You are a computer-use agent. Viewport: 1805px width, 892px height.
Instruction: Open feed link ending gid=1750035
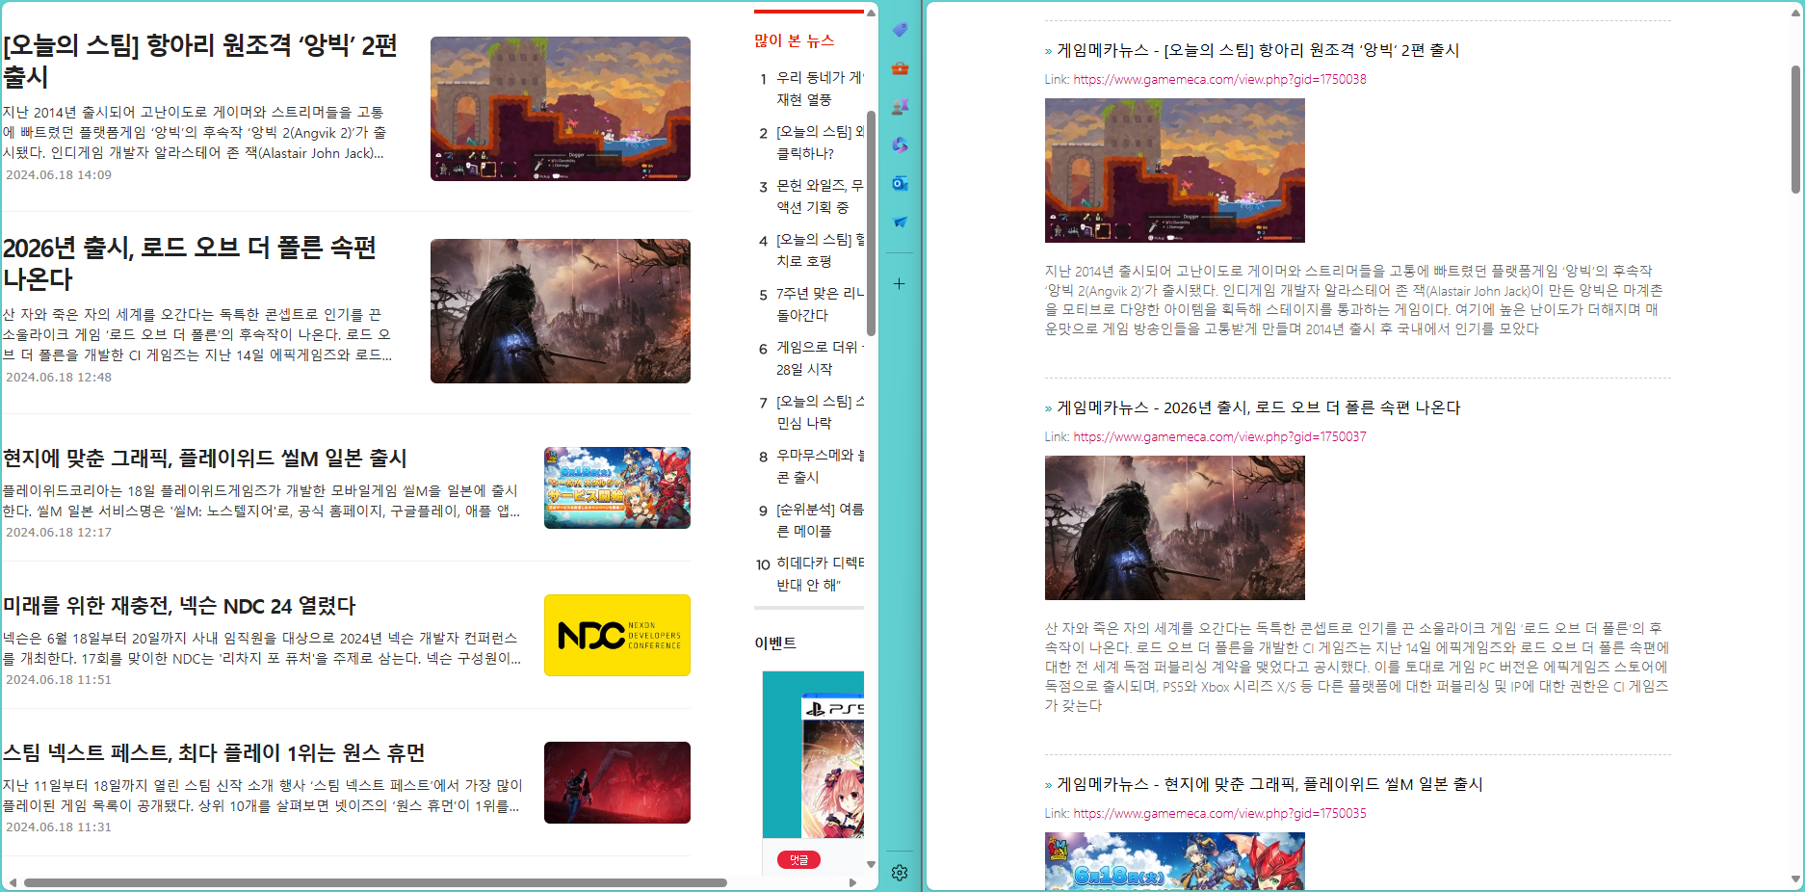click(x=1219, y=813)
